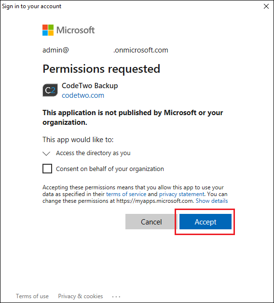Expand the permission chevron arrow
Viewport: 274px width, 303px height.
point(46,154)
